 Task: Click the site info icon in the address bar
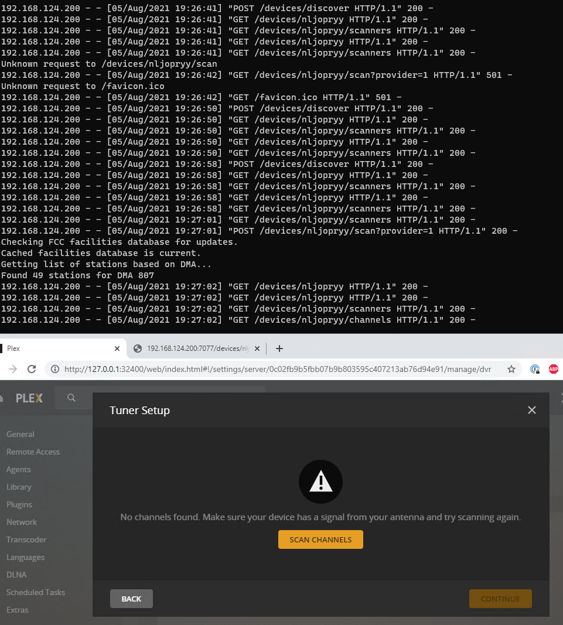pyautogui.click(x=54, y=370)
